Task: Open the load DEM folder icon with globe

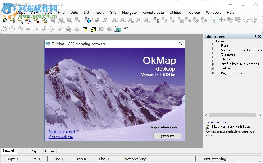Action: pos(20,20)
